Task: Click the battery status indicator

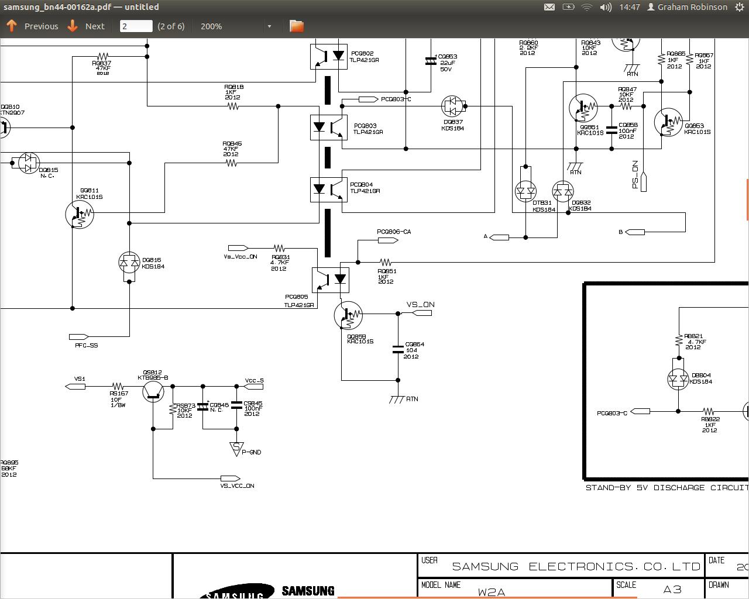Action: click(x=568, y=7)
